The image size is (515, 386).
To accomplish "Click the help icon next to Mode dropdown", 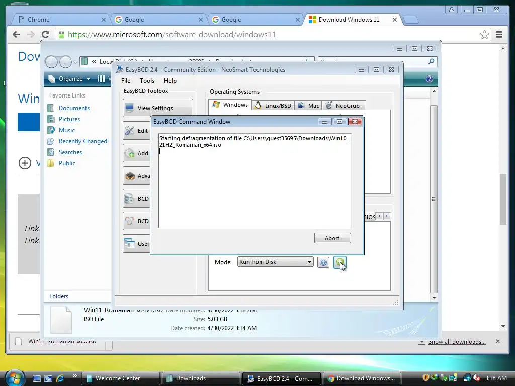I will [x=323, y=262].
